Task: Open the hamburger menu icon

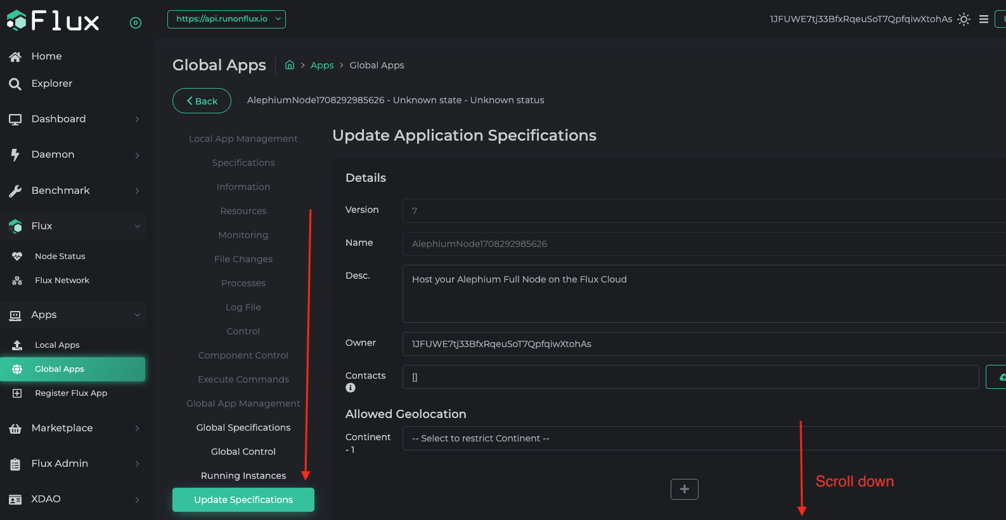Action: (x=984, y=20)
